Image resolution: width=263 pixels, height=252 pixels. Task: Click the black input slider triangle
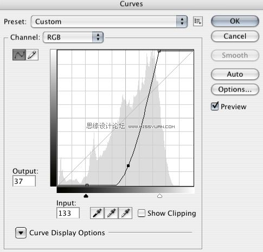(86, 196)
